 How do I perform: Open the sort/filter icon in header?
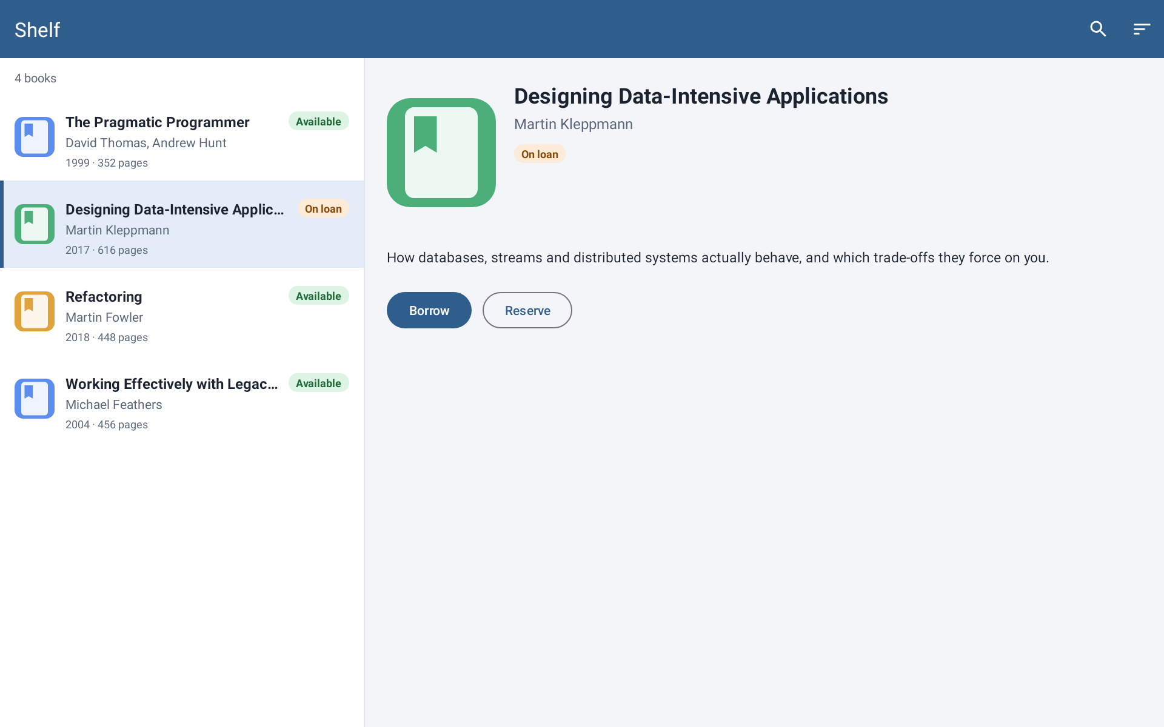pos(1142,29)
